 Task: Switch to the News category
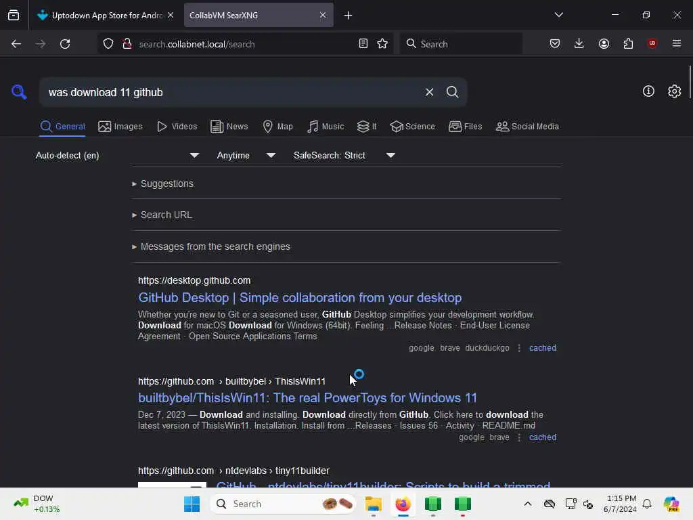pos(229,127)
